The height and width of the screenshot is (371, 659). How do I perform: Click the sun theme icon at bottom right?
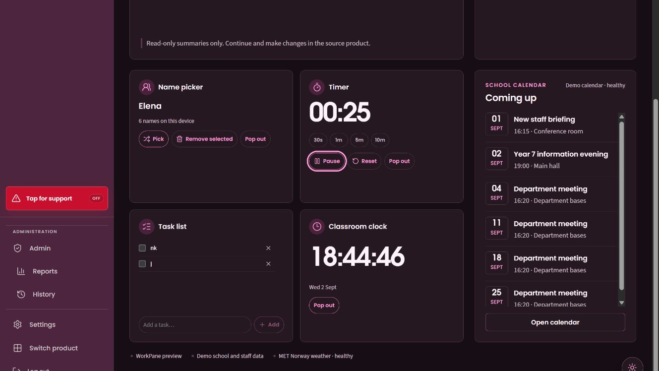click(x=632, y=368)
